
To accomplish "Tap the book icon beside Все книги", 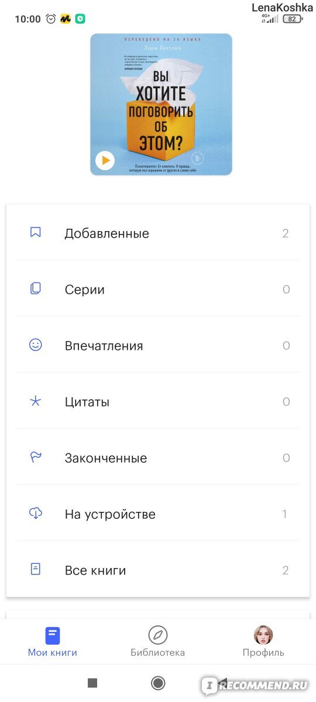I will [36, 569].
